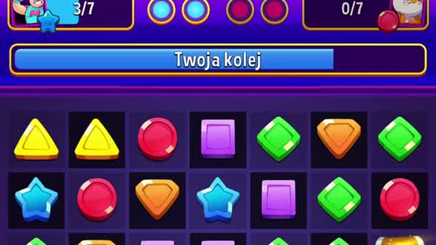Select the red circle gem next to yellow triangle
This screenshot has height=245, width=436.
coord(157,139)
